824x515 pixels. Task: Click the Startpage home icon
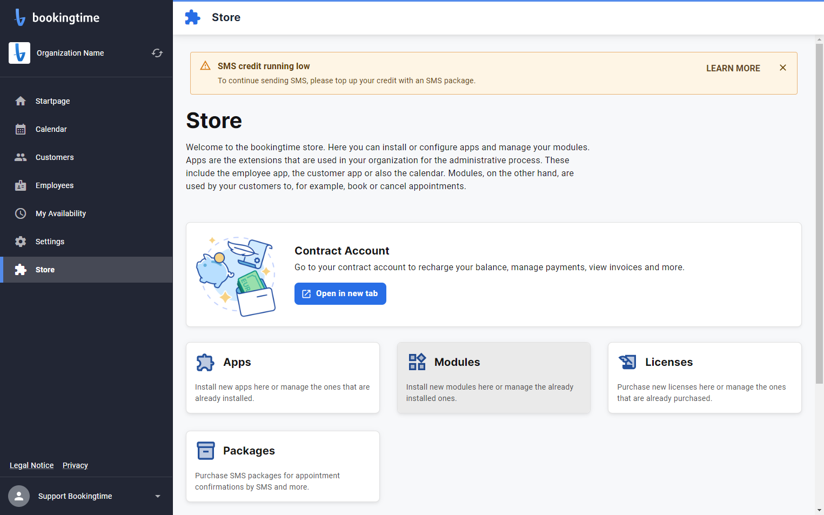click(x=21, y=101)
